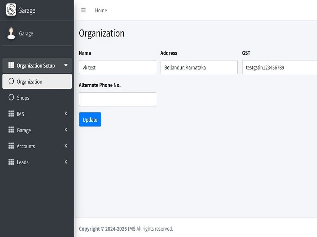Open the Garage sidebar menu item

(37, 130)
